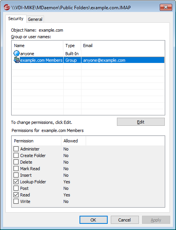176x230 pixels.
Task: Enable the Create Folder checkbox
Action: coord(16,156)
